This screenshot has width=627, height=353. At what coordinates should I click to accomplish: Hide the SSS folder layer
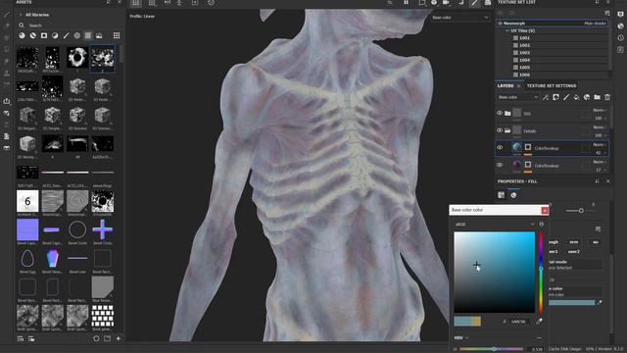(x=500, y=114)
